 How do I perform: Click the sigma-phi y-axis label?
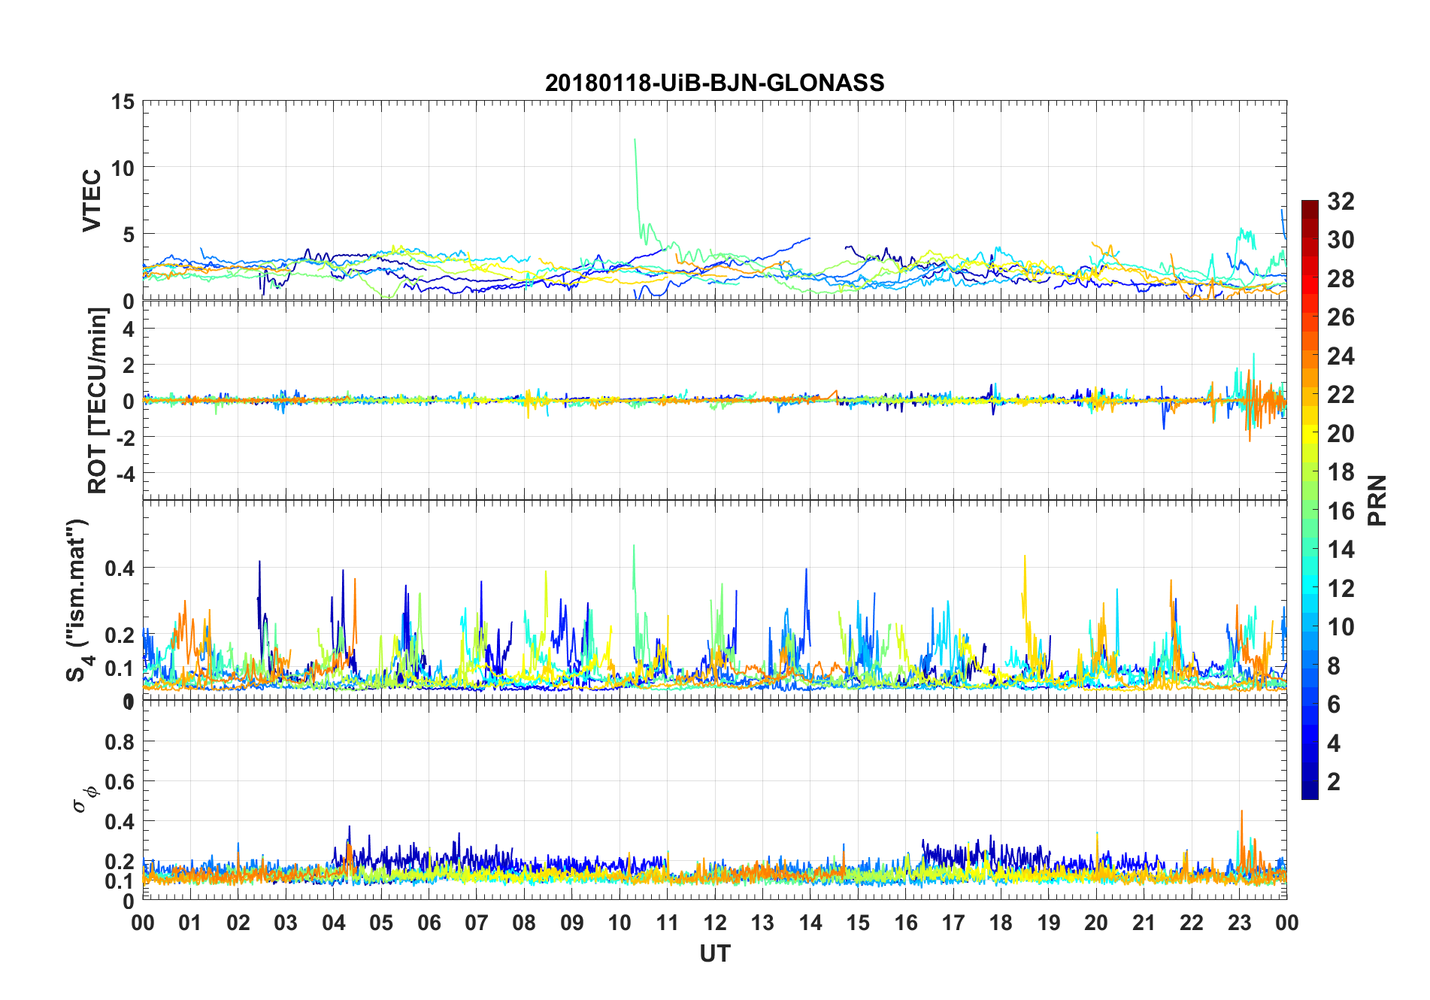(x=85, y=798)
